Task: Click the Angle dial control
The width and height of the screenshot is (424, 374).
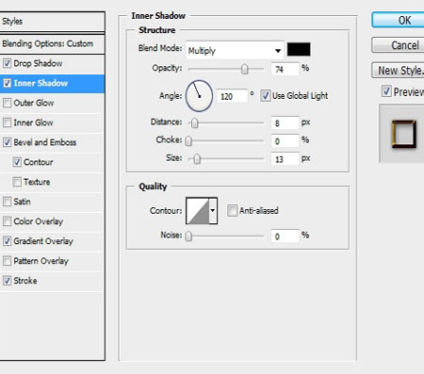Action: 199,96
